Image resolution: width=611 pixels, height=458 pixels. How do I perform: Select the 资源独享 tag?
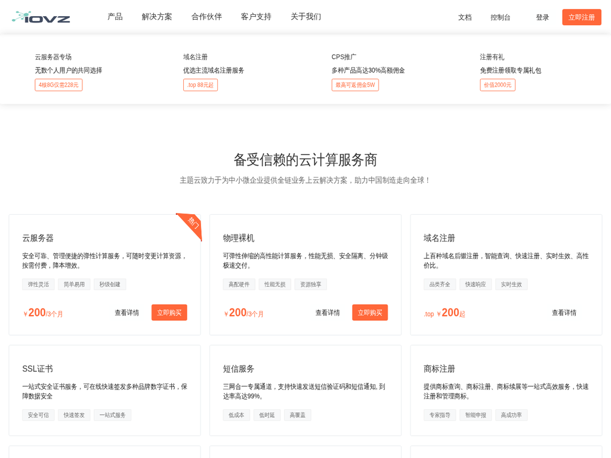(310, 284)
